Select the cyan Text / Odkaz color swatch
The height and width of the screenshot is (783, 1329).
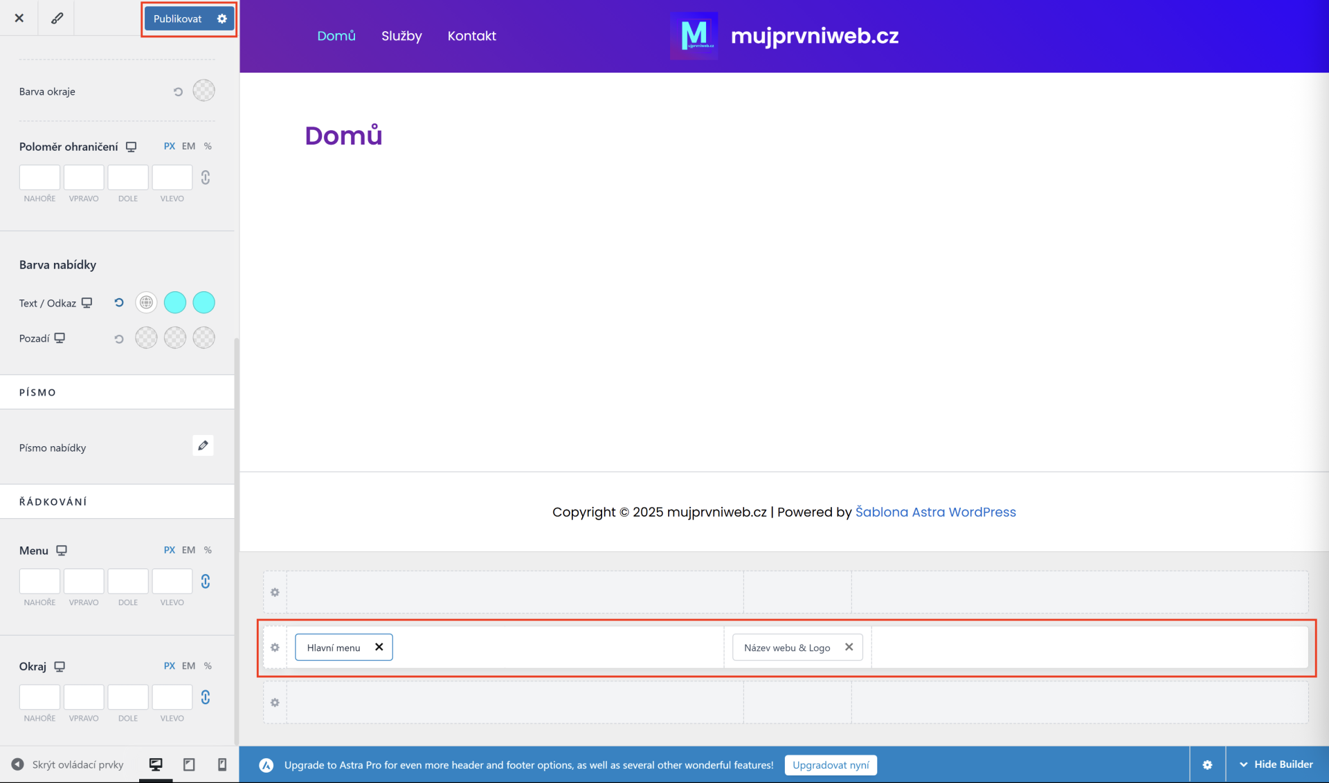174,302
